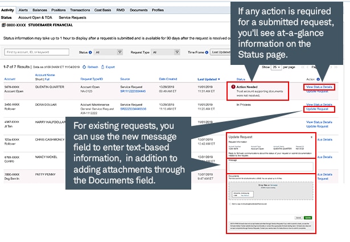Screen dimensions: 350x242
Task: Sort by the Account Name header
Action: coord(45,75)
